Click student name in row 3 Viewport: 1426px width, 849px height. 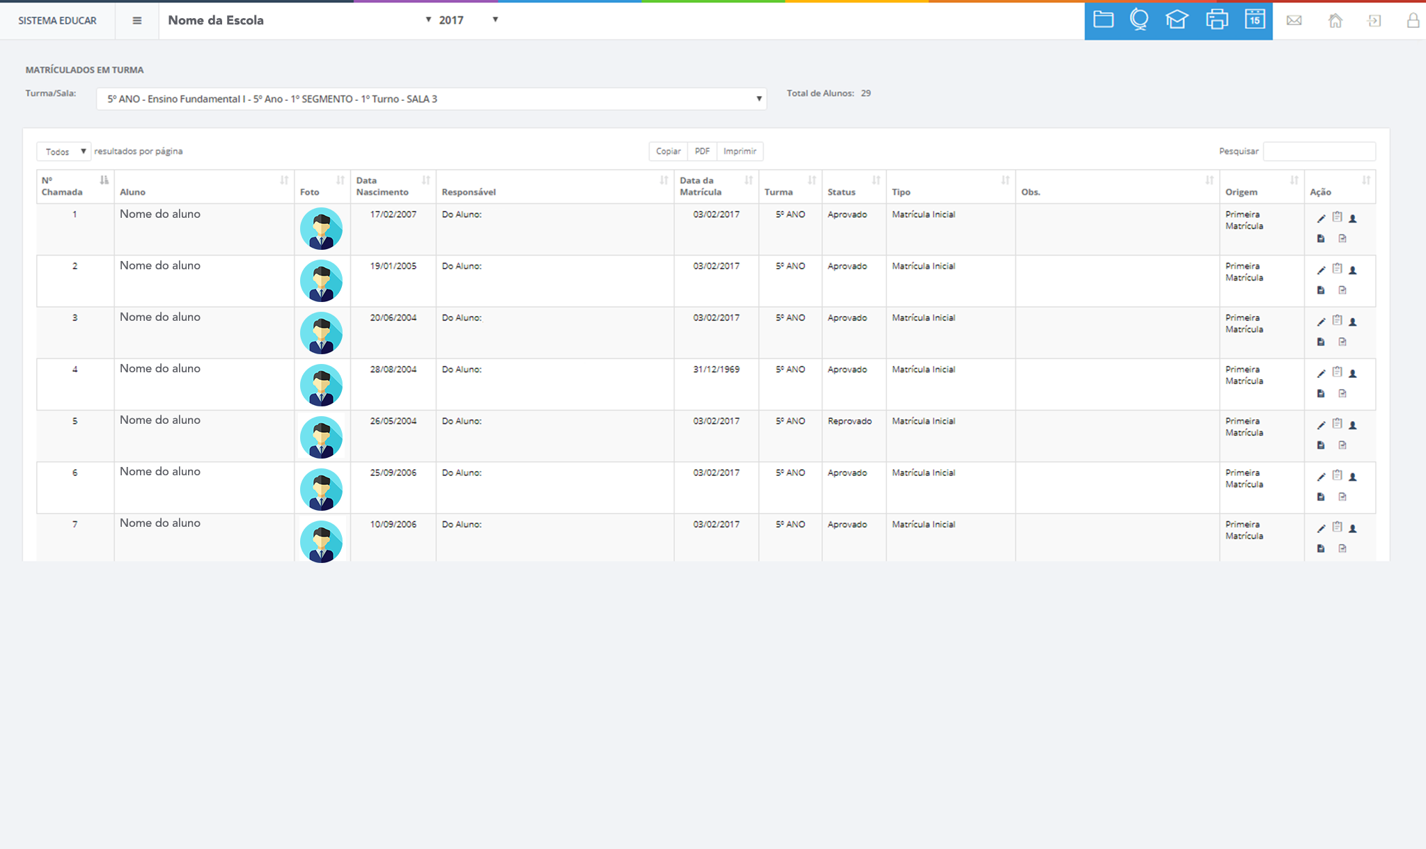[x=160, y=317]
